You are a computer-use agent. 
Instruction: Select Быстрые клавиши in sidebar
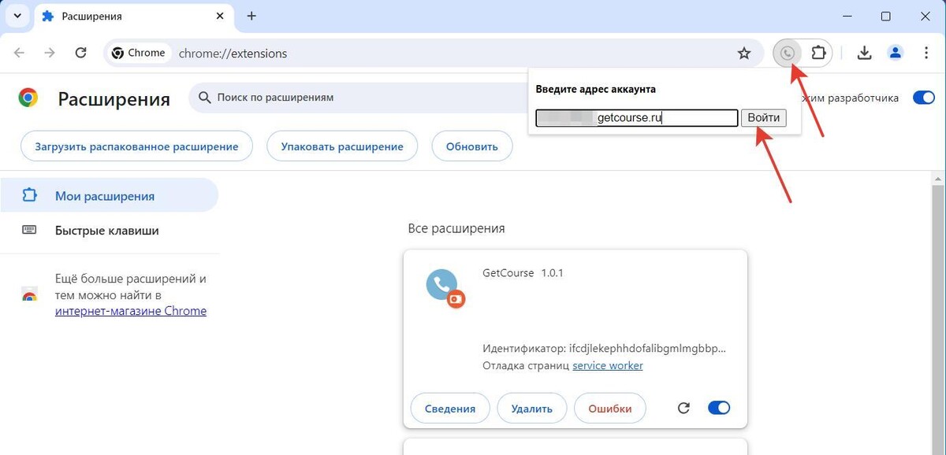point(109,231)
